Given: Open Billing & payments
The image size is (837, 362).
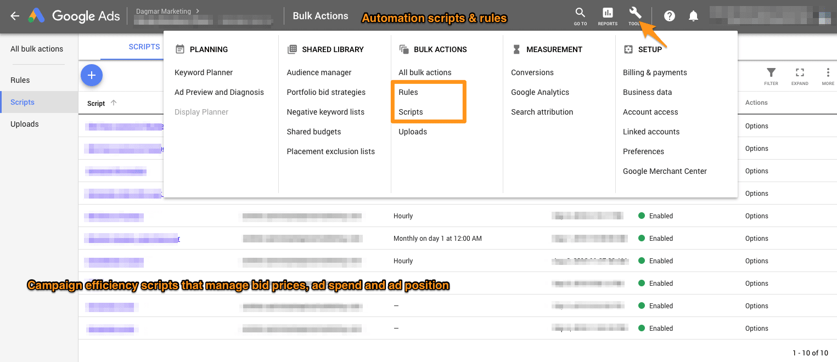Looking at the screenshot, I should pyautogui.click(x=655, y=72).
